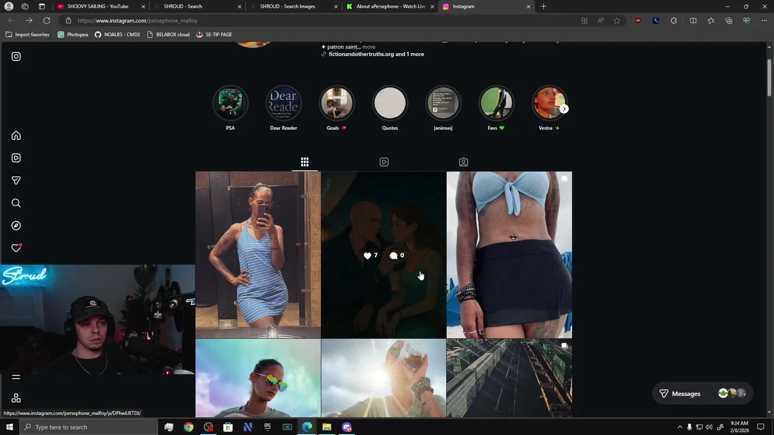The height and width of the screenshot is (435, 774).
Task: Open the Collections icon
Action: point(729,21)
